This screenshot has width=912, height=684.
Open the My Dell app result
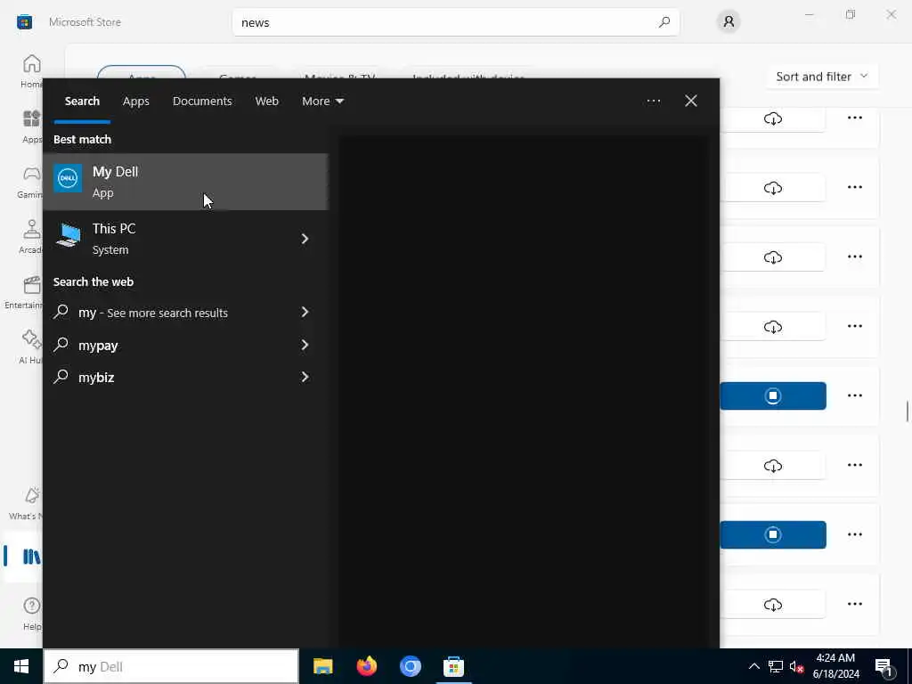click(185, 182)
